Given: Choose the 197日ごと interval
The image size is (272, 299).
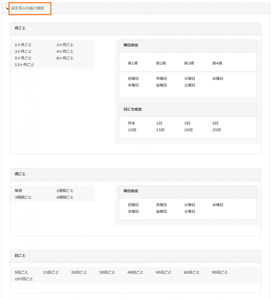Looking at the screenshot, I should pyautogui.click(x=24, y=279).
